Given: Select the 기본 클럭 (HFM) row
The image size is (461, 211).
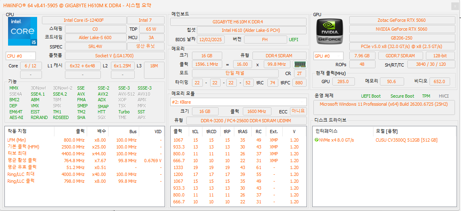Looking at the screenshot, I should click(85, 147).
